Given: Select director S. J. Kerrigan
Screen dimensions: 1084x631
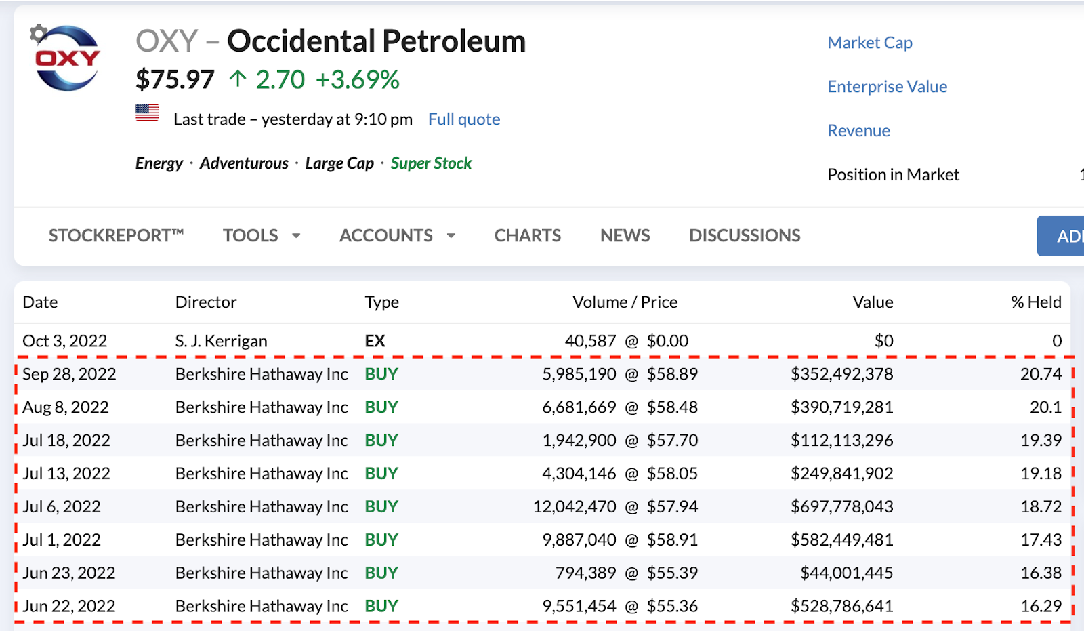Looking at the screenshot, I should [x=221, y=341].
